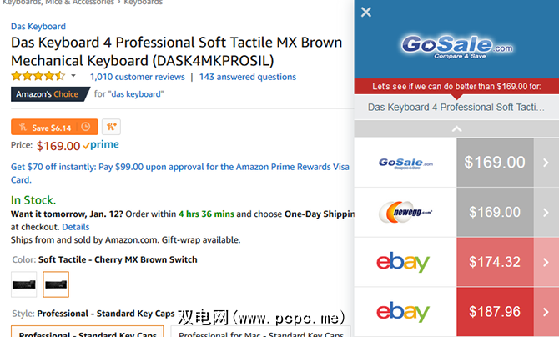Click the first eBay logo at $174.32
The image size is (559, 337).
(405, 262)
